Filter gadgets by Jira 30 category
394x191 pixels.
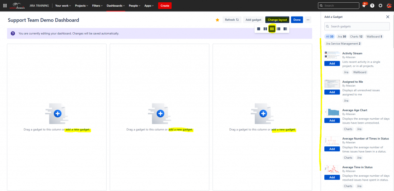(342, 37)
